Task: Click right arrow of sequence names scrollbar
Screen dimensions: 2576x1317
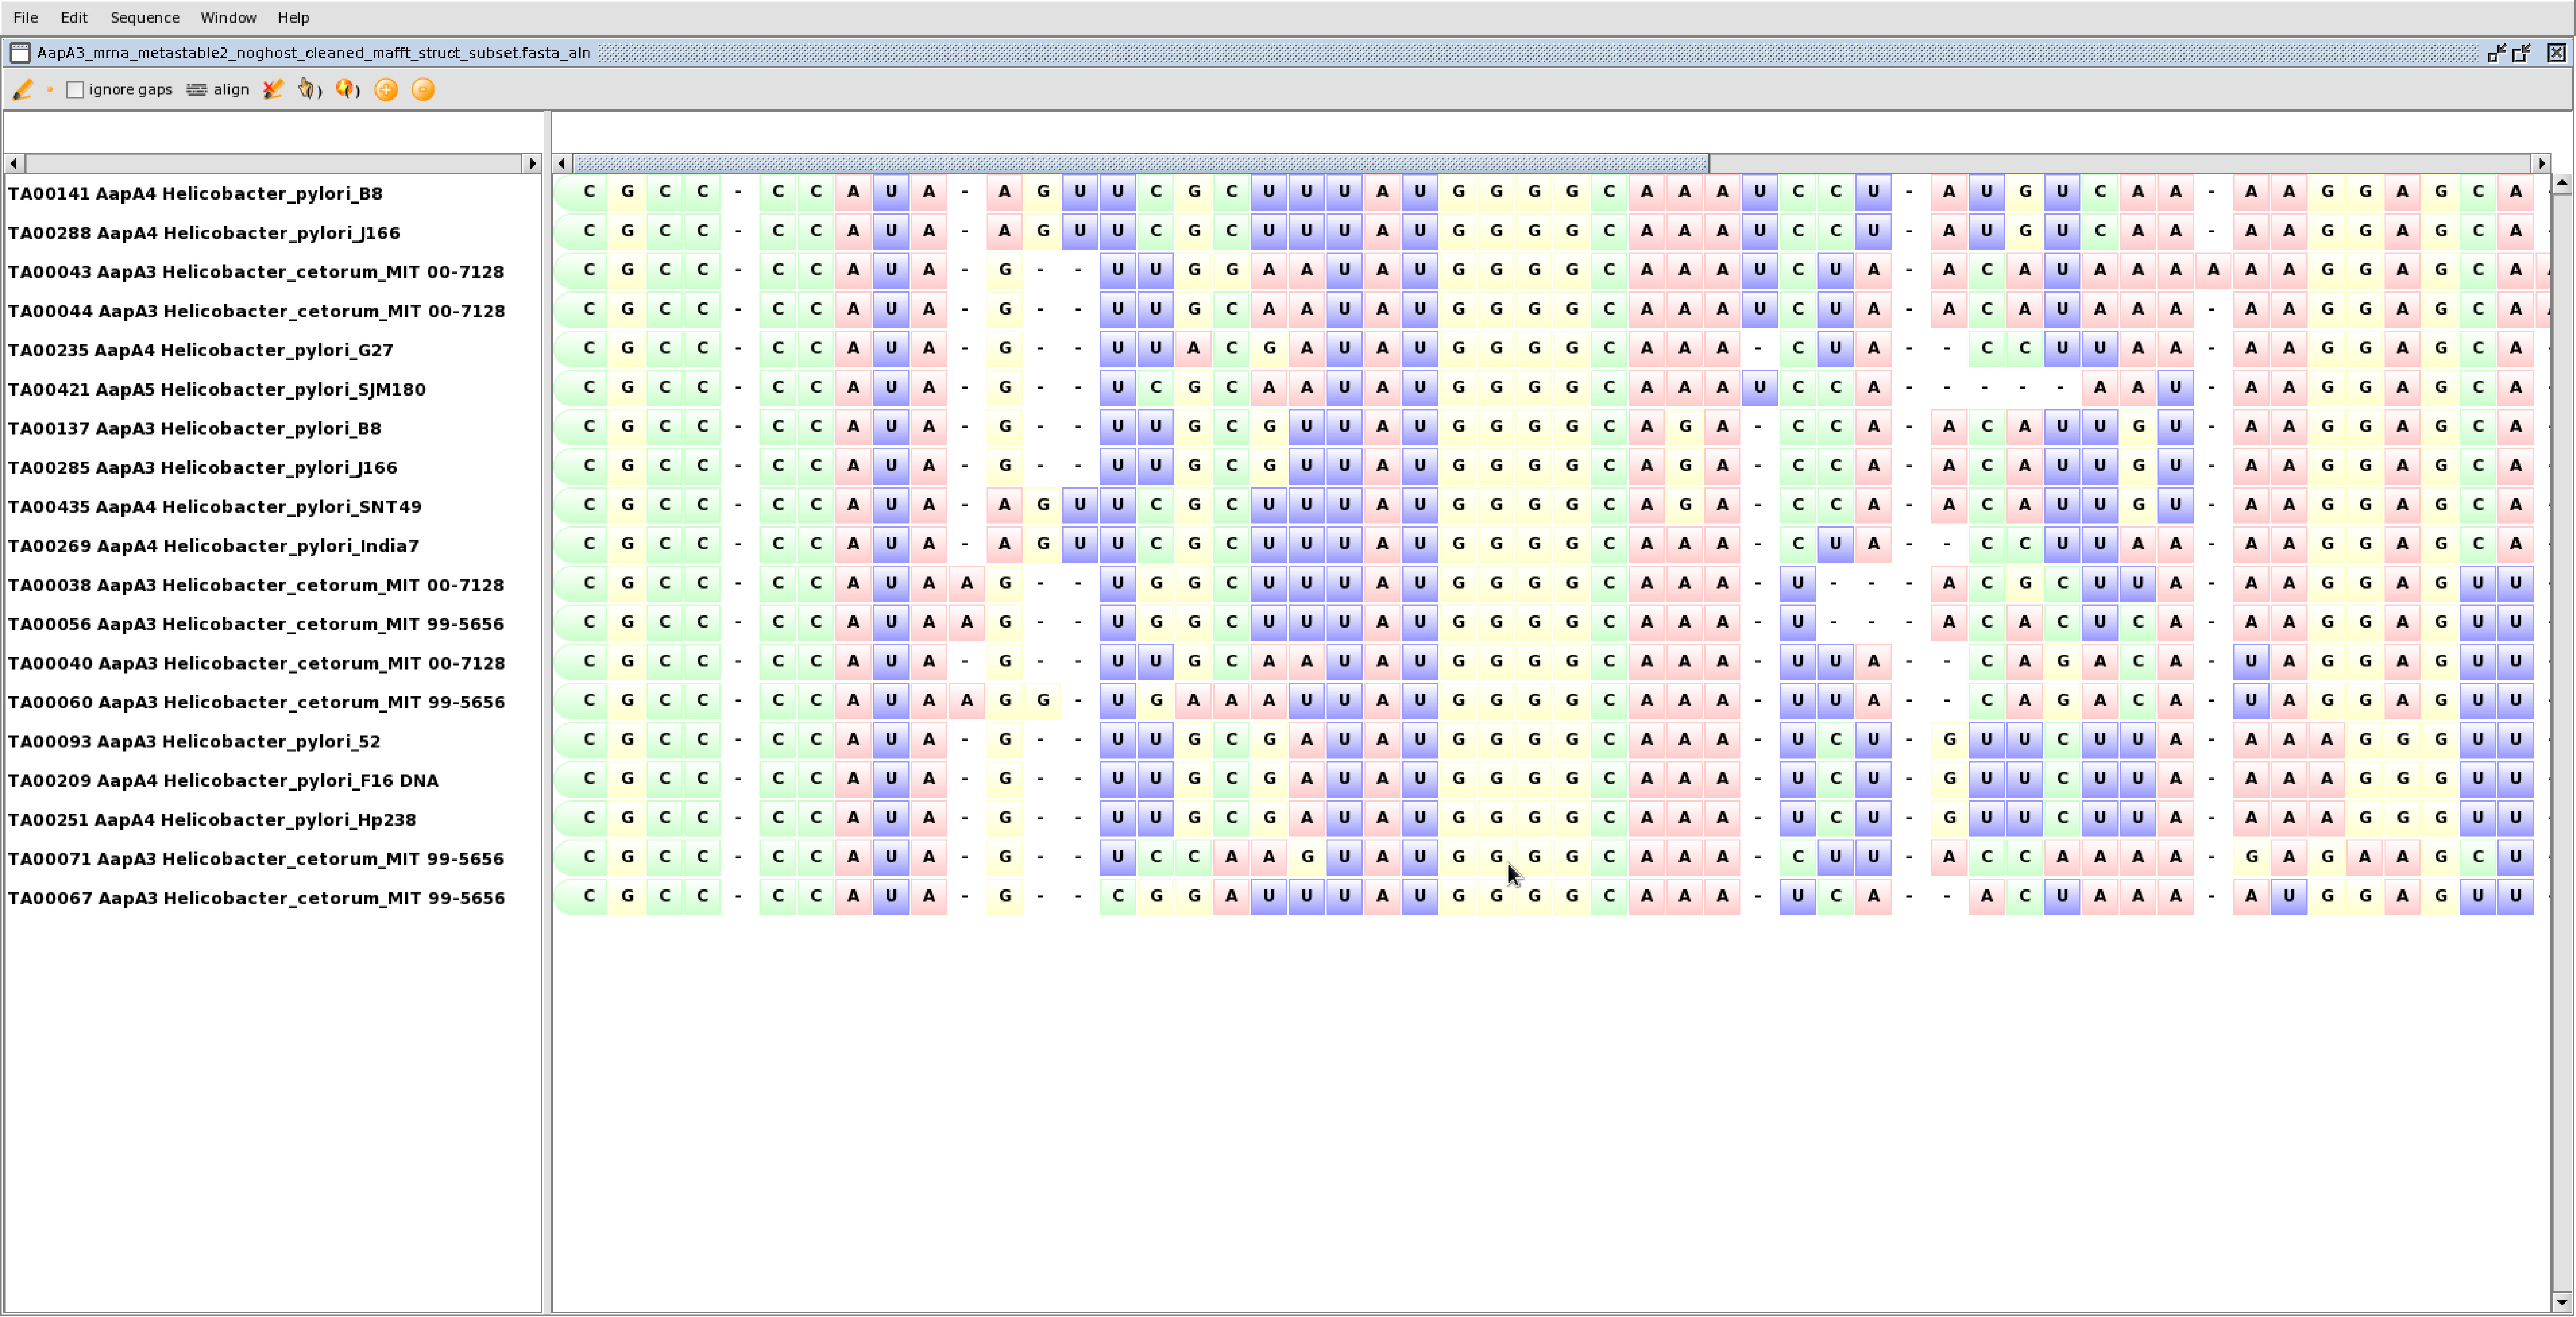Action: pyautogui.click(x=532, y=163)
